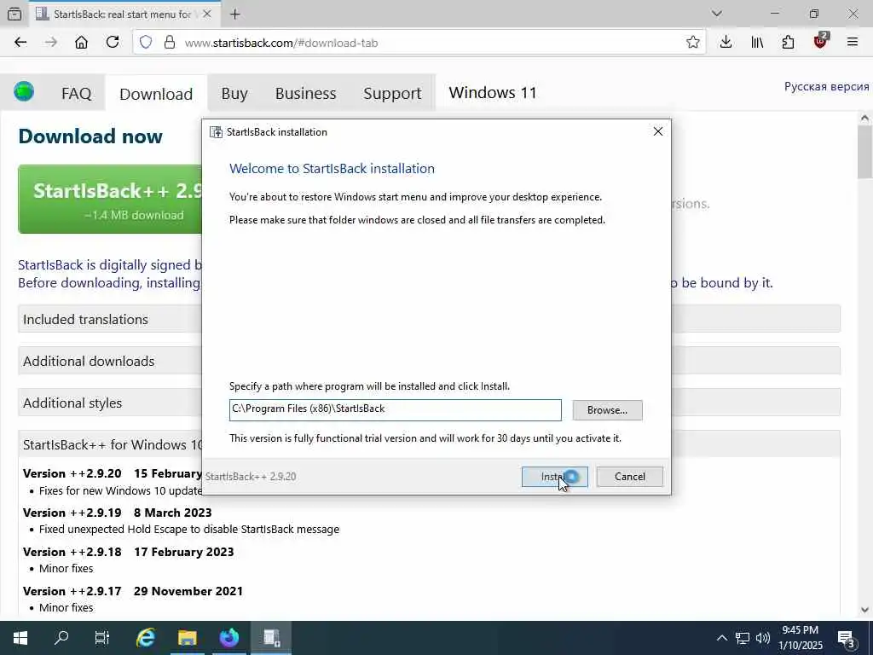The width and height of the screenshot is (873, 655).
Task: Switch to the Business tab
Action: [306, 94]
